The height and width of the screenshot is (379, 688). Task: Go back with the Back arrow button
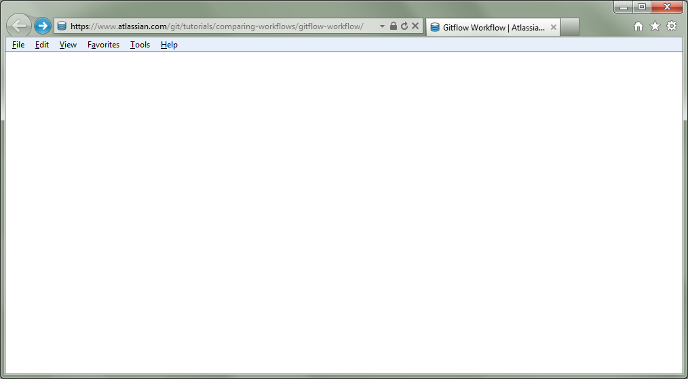19,26
